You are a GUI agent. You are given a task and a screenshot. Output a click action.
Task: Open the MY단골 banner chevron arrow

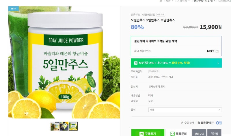pos(218,63)
